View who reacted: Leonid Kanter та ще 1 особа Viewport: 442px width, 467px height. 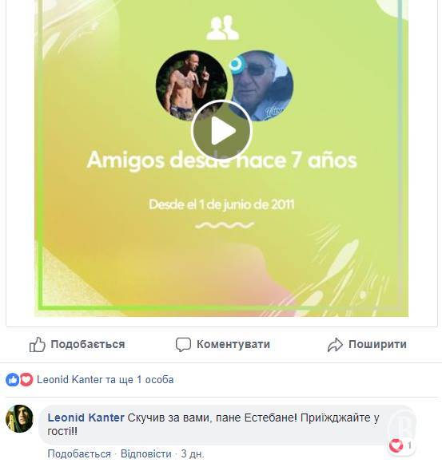pyautogui.click(x=106, y=380)
